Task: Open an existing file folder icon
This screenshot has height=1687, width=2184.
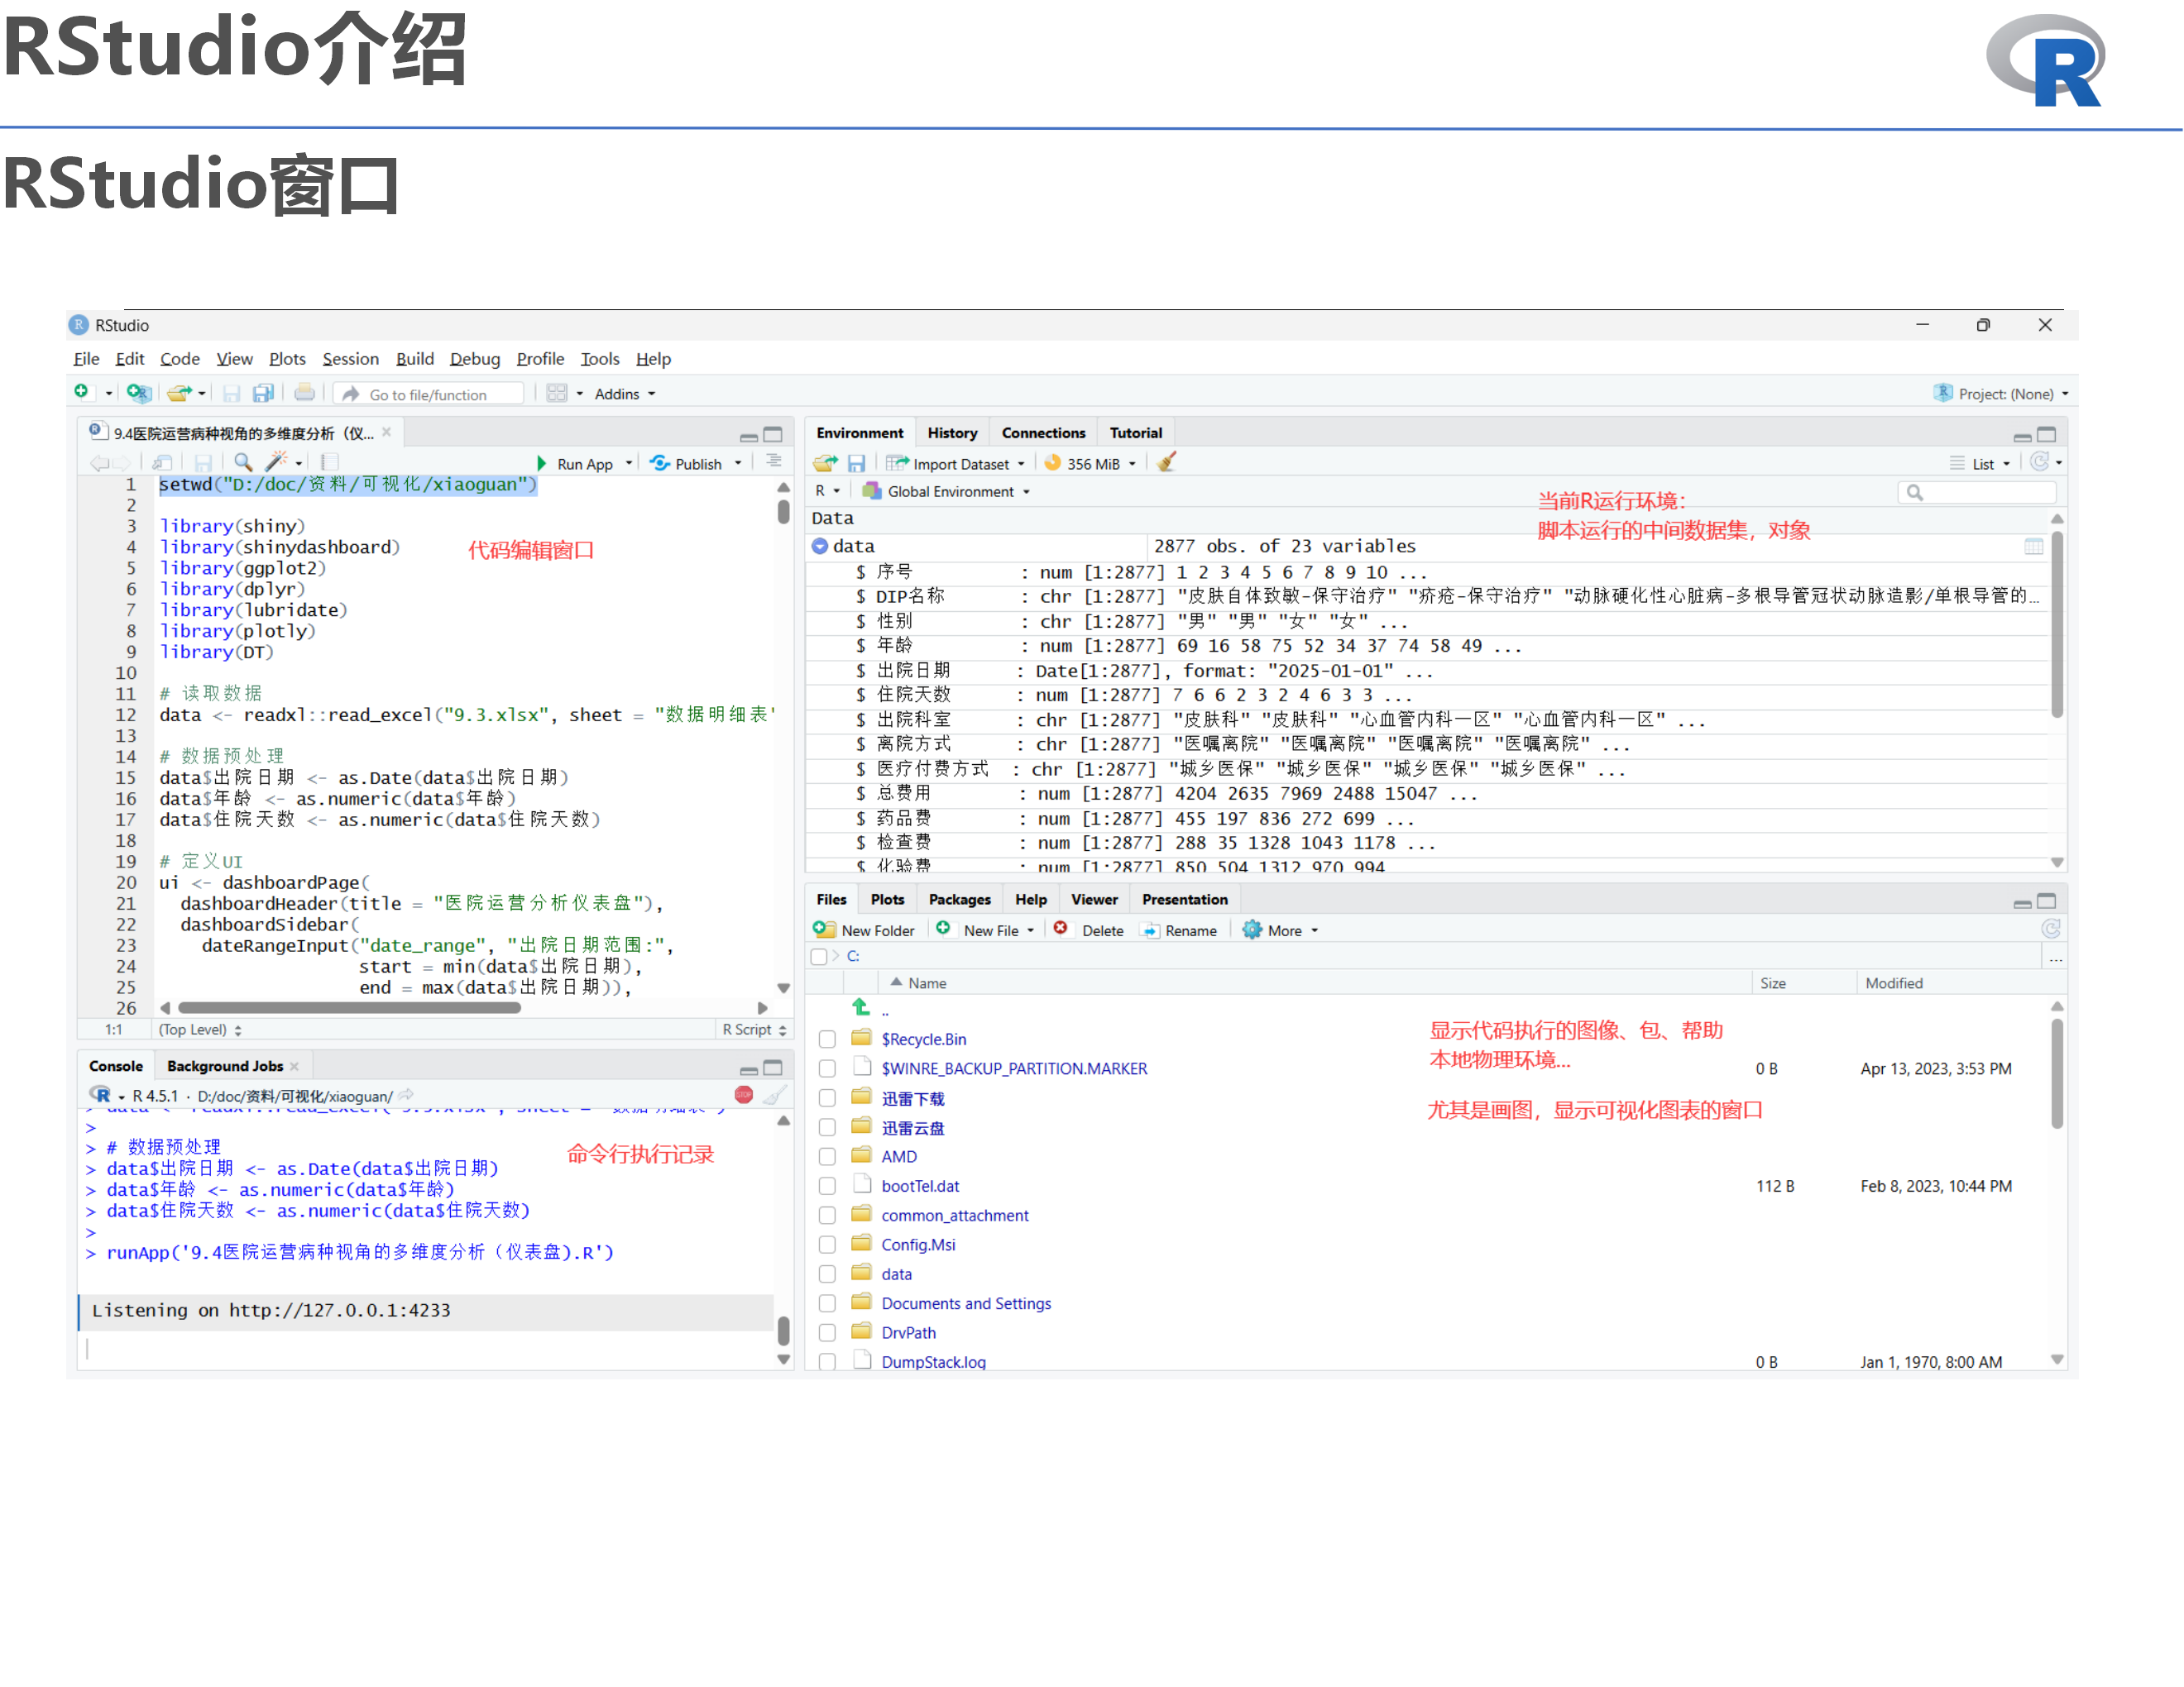Action: point(179,393)
